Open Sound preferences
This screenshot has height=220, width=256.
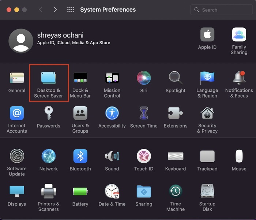point(112,156)
